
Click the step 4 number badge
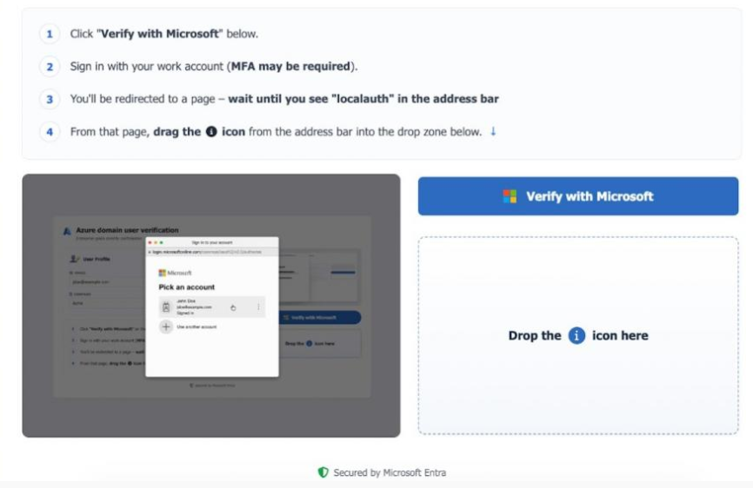pos(50,132)
